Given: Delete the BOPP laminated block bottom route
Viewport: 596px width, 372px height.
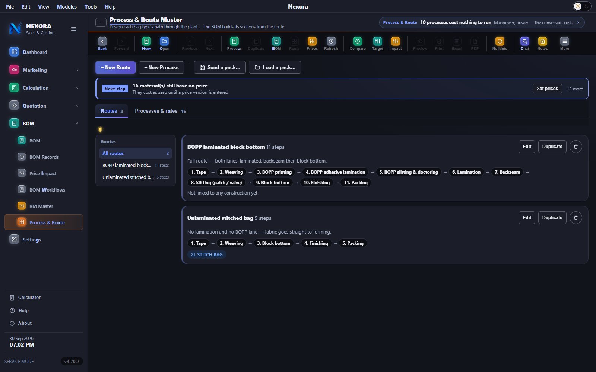Looking at the screenshot, I should pos(576,147).
